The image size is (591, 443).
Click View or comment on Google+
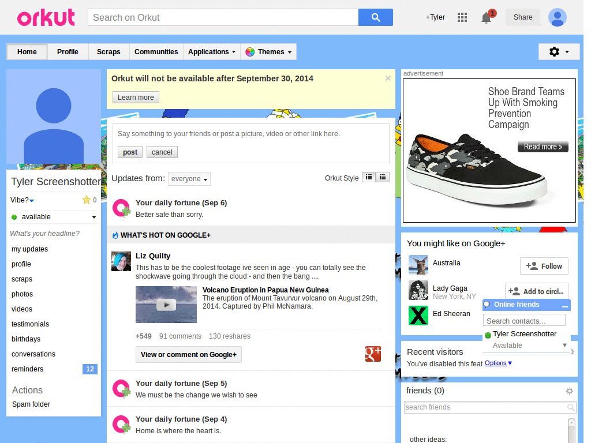[189, 355]
